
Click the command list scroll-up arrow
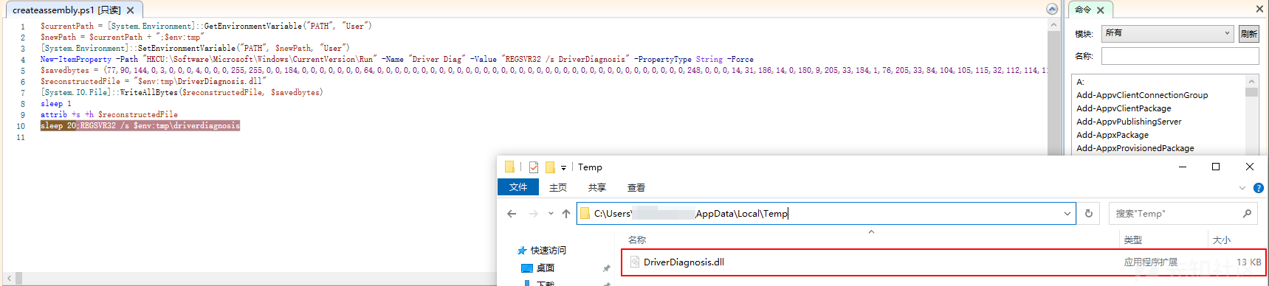(x=1251, y=81)
